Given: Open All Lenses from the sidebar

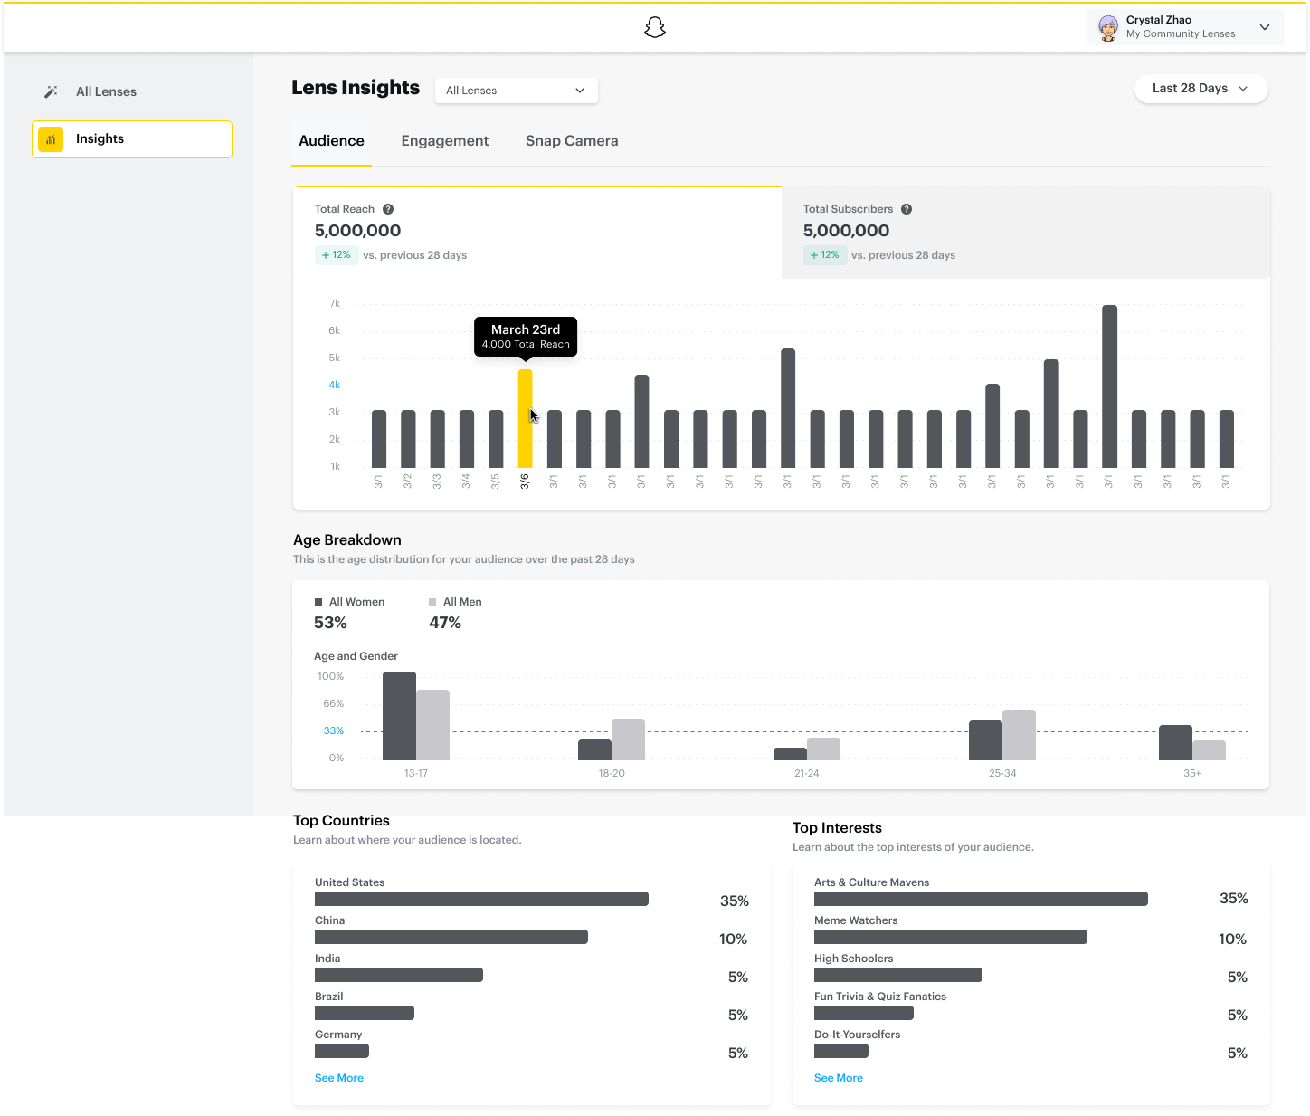Looking at the screenshot, I should pyautogui.click(x=106, y=91).
